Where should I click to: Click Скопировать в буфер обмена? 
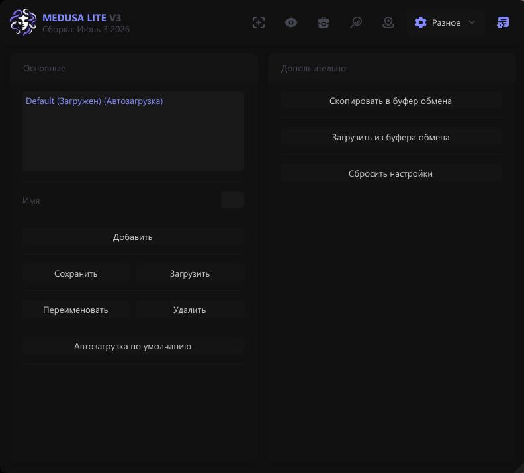point(390,101)
